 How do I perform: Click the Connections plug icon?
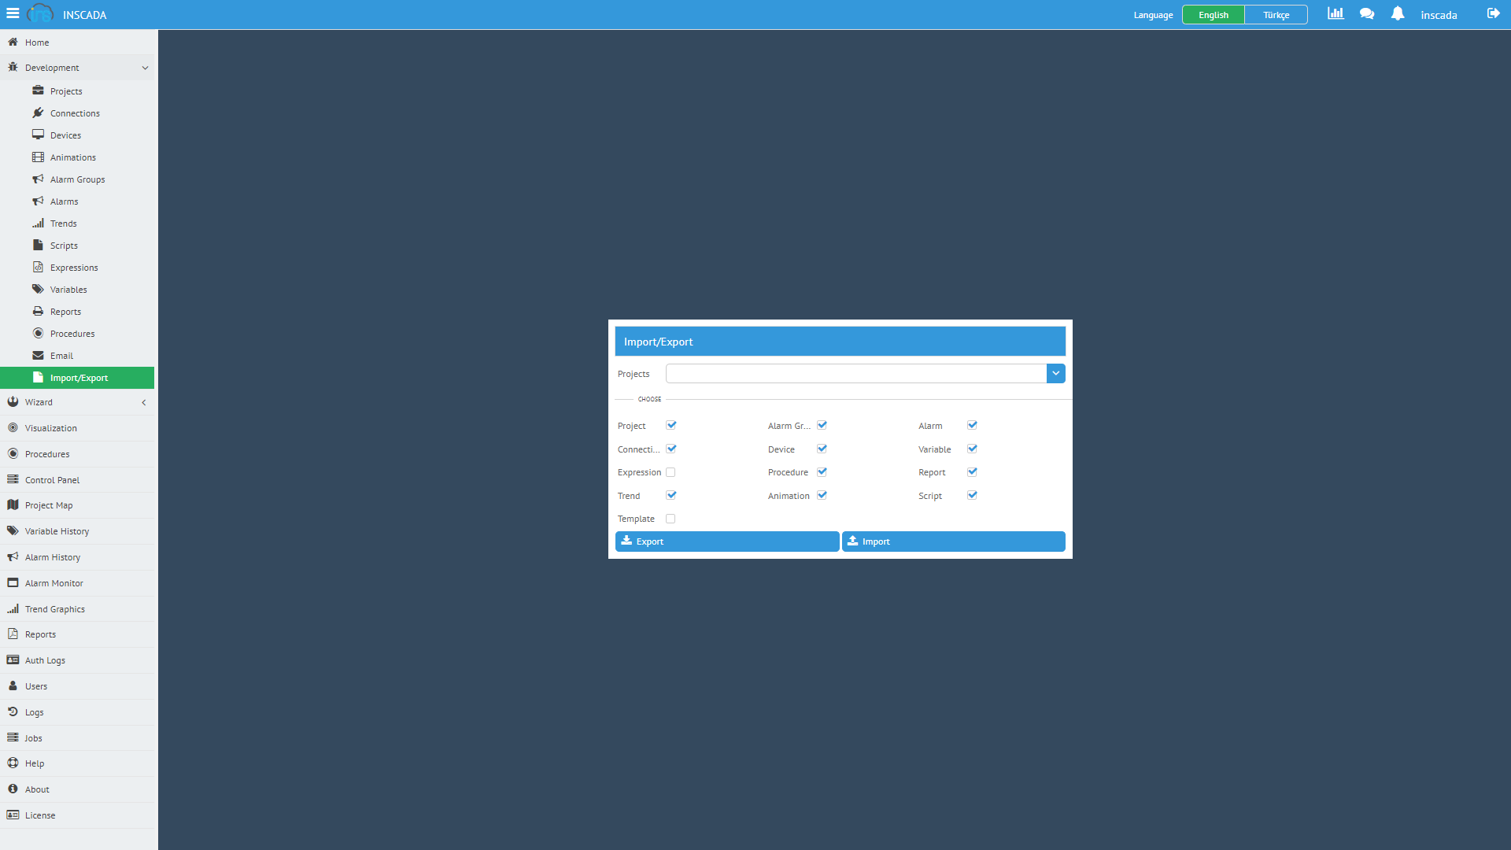coord(38,113)
